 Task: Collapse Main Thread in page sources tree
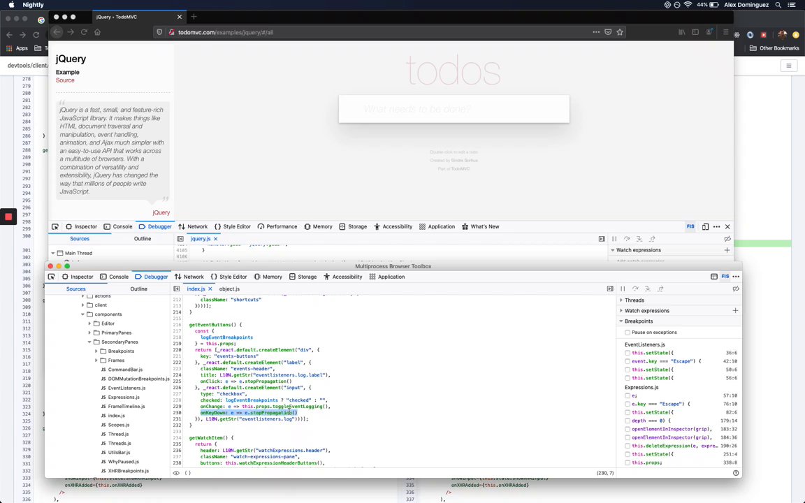[x=53, y=253]
